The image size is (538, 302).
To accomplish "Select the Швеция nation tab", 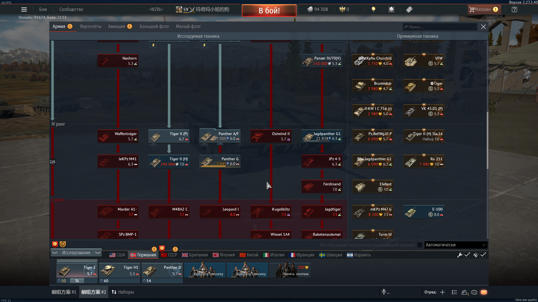I will point(331,255).
